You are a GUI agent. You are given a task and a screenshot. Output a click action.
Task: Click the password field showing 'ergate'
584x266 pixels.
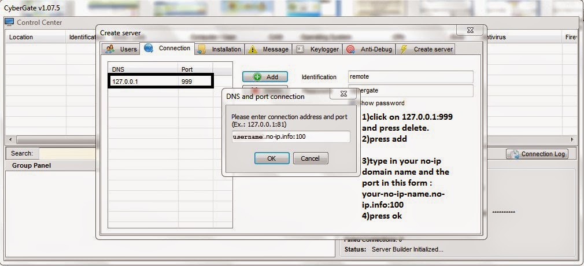[x=411, y=91]
